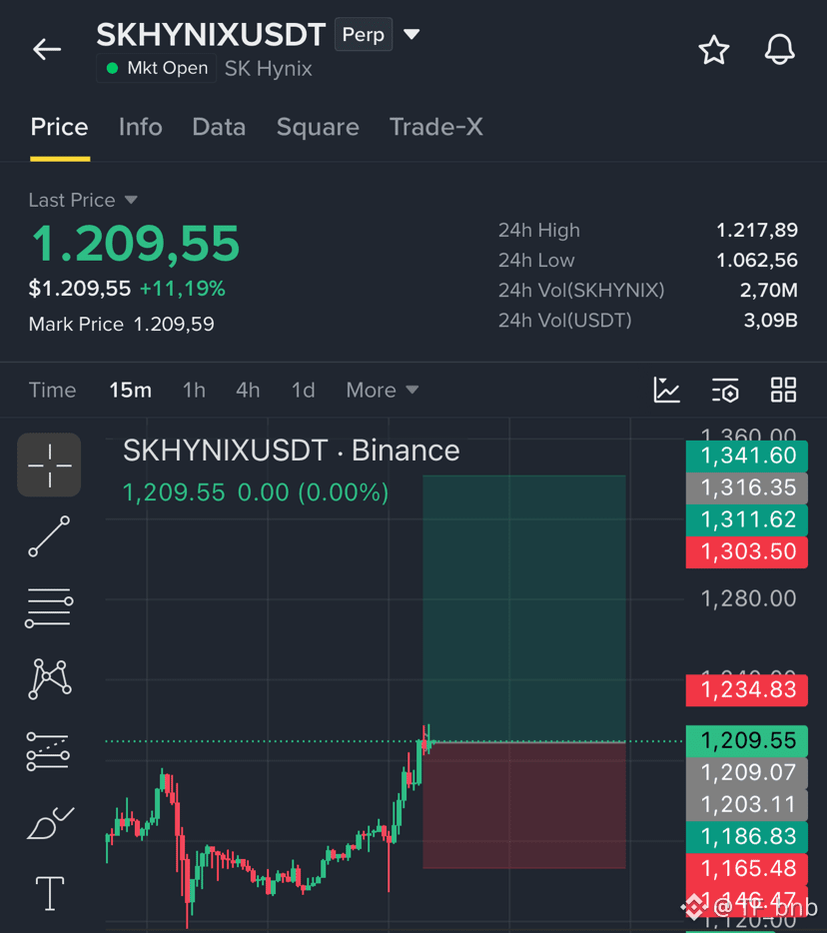Open chart settings list-gear icon
This screenshot has width=827, height=933.
(x=725, y=390)
